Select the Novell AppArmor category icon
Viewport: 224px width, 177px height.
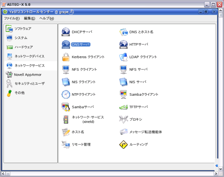click(9, 75)
